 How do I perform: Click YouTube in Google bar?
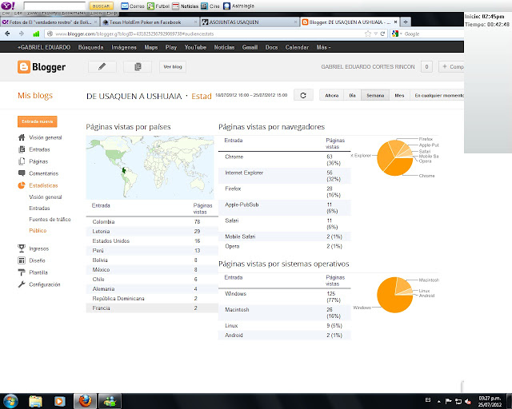(x=195, y=47)
